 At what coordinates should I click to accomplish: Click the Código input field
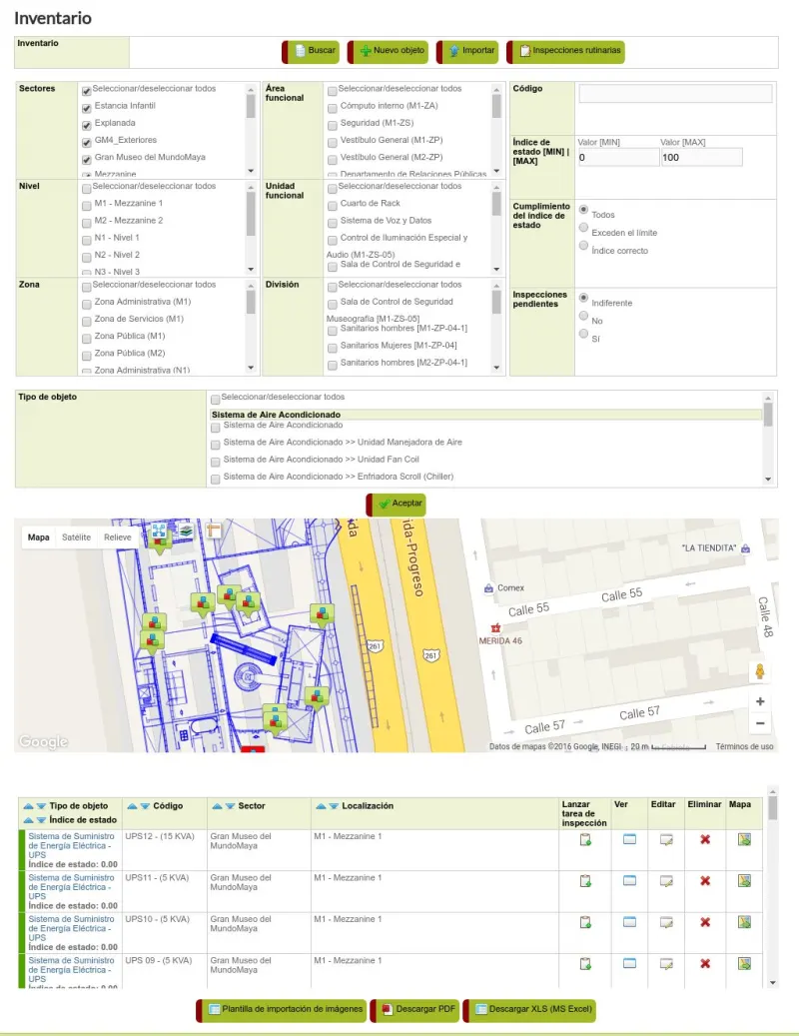point(675,93)
